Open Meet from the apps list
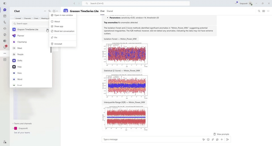The height and width of the screenshot is (146, 272). point(31,48)
